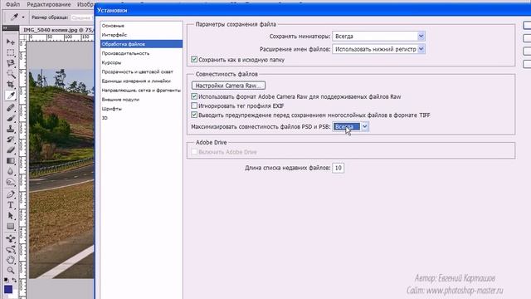Select the Crop tool
The width and height of the screenshot is (531, 299).
coord(11,85)
